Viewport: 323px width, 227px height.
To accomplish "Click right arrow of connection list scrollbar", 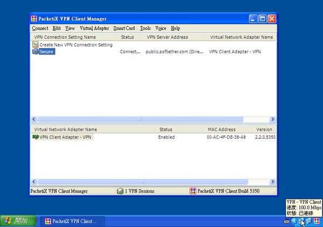I will (272, 119).
